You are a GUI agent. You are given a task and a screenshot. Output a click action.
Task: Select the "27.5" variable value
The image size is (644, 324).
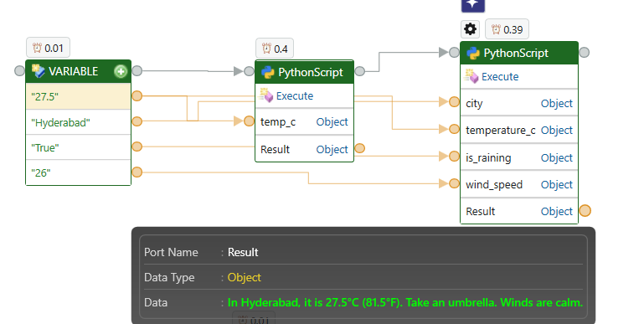(x=44, y=97)
